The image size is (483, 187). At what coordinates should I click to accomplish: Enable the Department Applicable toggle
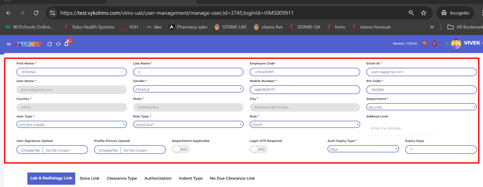pyautogui.click(x=181, y=149)
